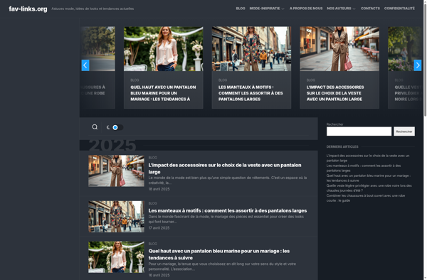Go to A Propos De Nous page
Viewport: 427px width, 280px height.
(306, 9)
